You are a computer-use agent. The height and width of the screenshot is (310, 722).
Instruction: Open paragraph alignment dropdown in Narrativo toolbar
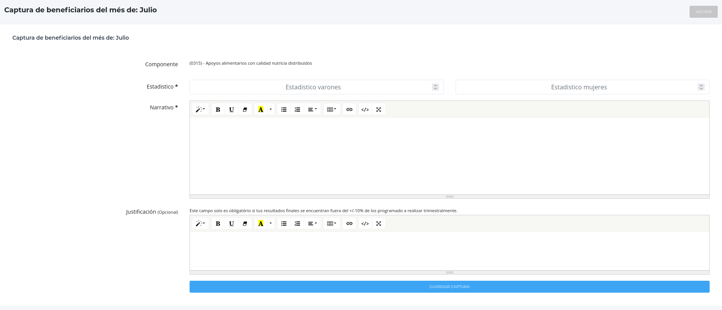313,109
